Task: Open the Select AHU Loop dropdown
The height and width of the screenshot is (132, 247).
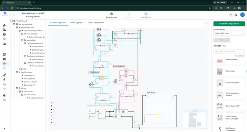Action: pos(229,33)
